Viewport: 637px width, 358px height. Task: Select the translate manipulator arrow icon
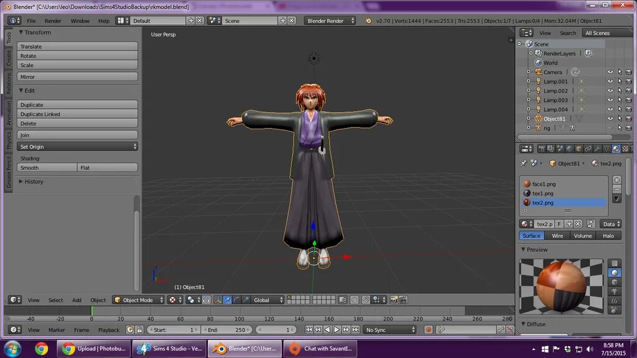coord(227,300)
